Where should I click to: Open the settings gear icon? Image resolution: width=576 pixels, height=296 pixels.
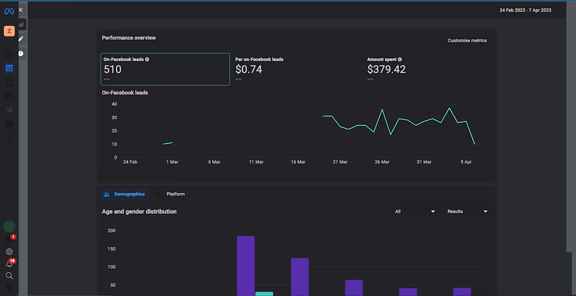pos(9,252)
